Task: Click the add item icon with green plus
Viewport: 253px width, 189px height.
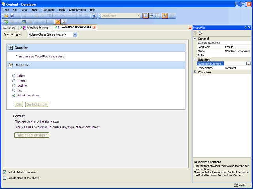Action: point(6,22)
